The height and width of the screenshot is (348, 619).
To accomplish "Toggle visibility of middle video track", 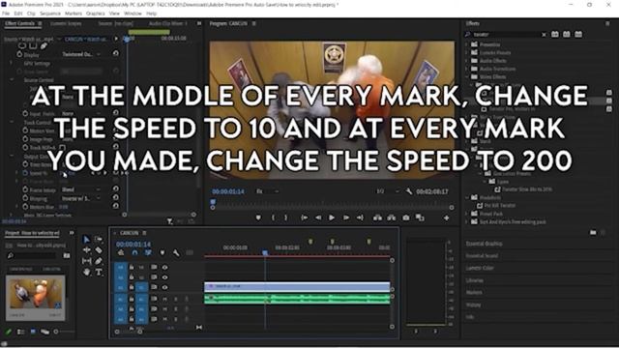I will 164,277.
